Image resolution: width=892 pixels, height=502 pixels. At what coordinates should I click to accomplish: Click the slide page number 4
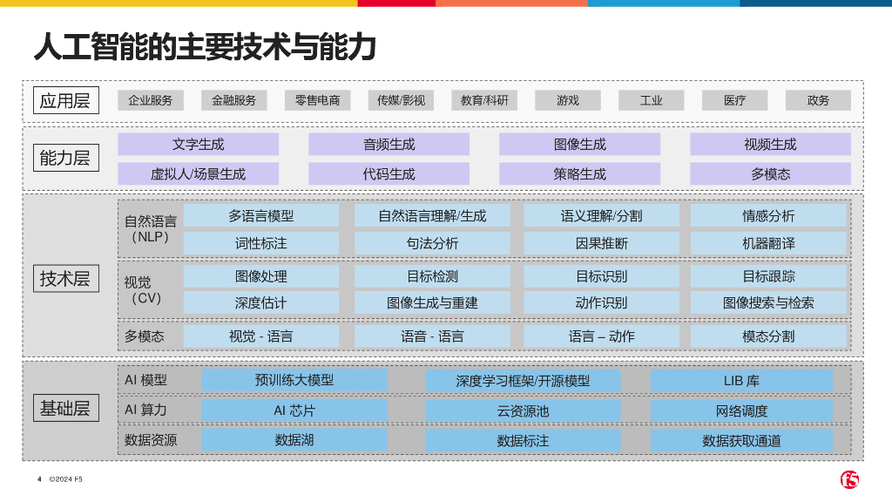click(39, 479)
